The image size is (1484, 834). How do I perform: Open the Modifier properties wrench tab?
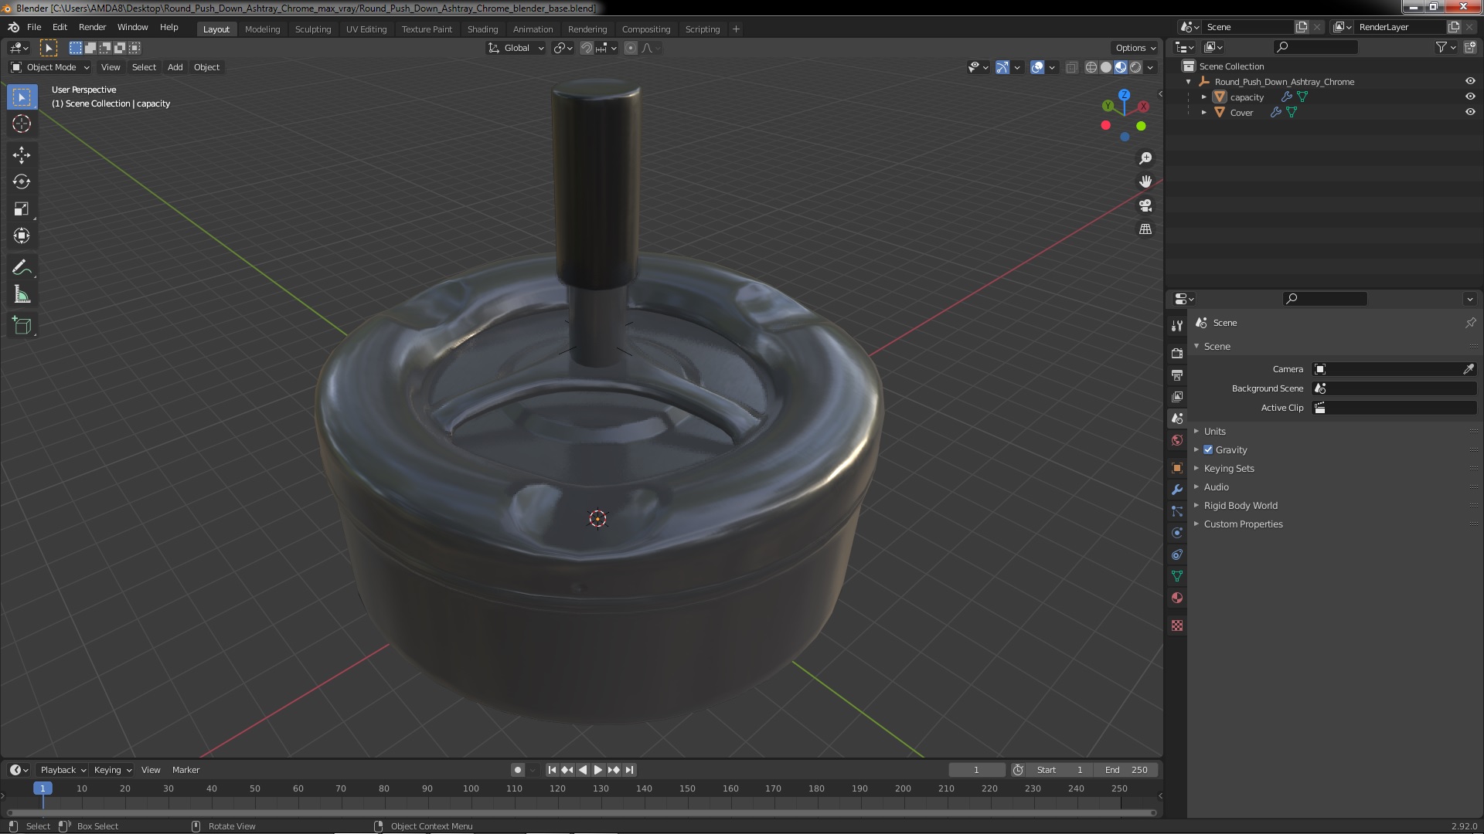(1177, 490)
